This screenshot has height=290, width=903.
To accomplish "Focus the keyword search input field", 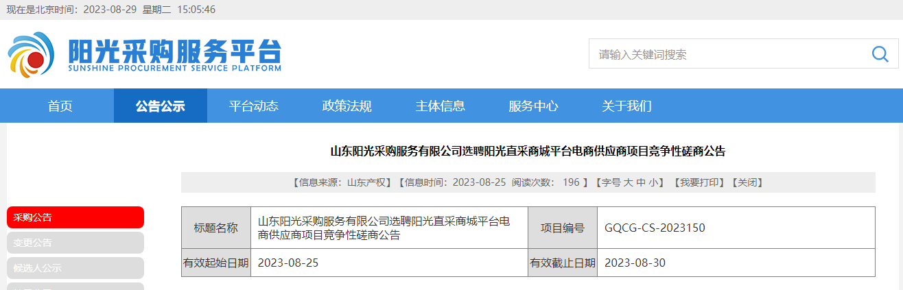I will (726, 54).
